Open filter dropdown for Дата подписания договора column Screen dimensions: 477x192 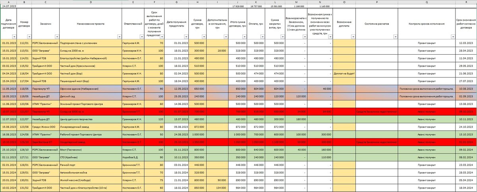pos(14,37)
